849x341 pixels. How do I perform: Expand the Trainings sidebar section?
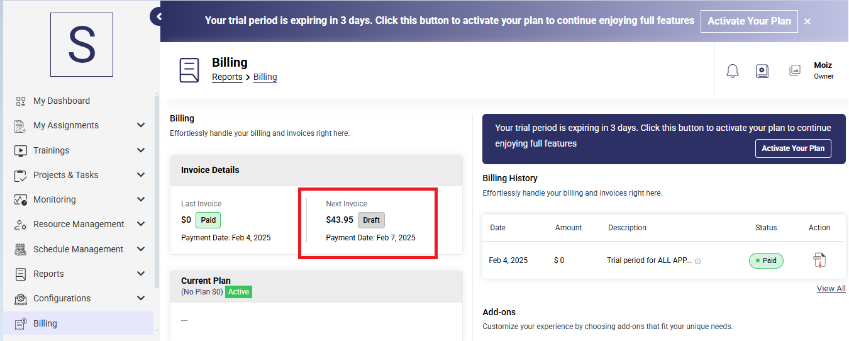tap(141, 150)
